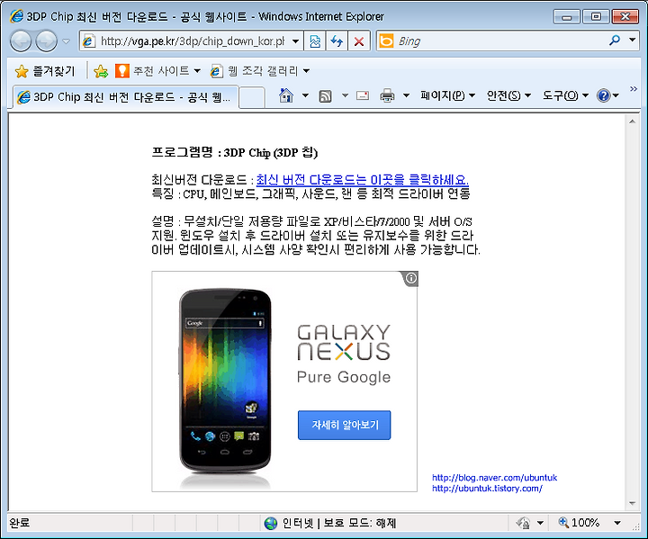
Task: Show more command bar items chevron
Action: (634, 89)
